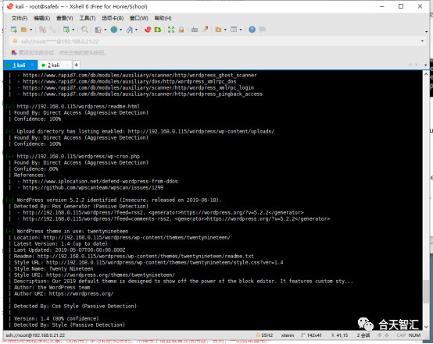Launch Xftp with the green folder icon
Screen dimensions: 433x344
click(158, 30)
